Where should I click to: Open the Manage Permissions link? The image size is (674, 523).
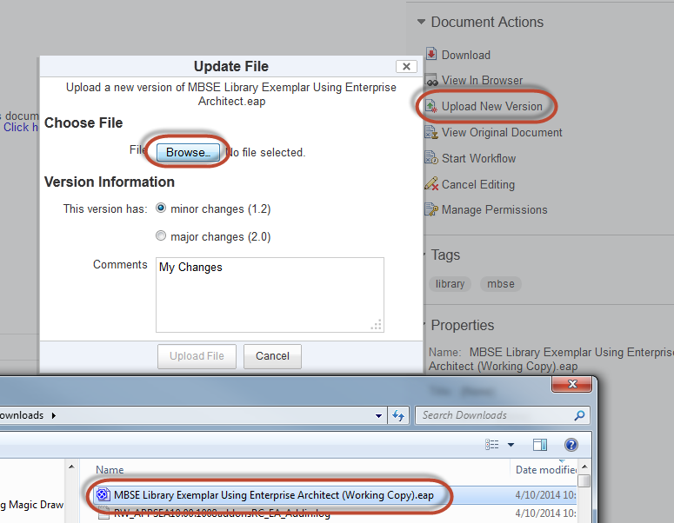(495, 209)
